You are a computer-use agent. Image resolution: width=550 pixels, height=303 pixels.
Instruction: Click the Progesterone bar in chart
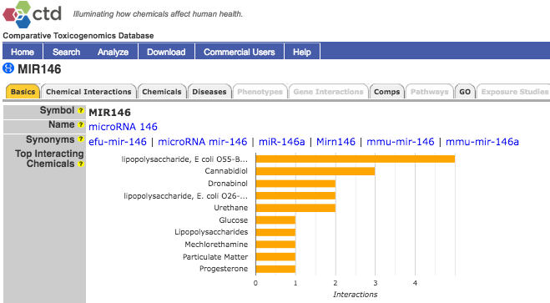(275, 269)
